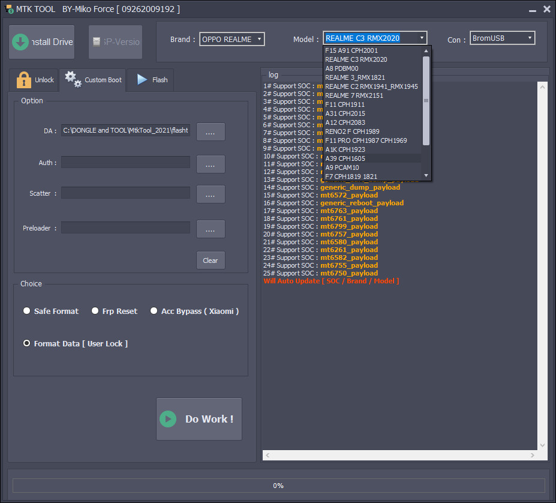Switch to the Flash tab
556x503 pixels.
[151, 80]
